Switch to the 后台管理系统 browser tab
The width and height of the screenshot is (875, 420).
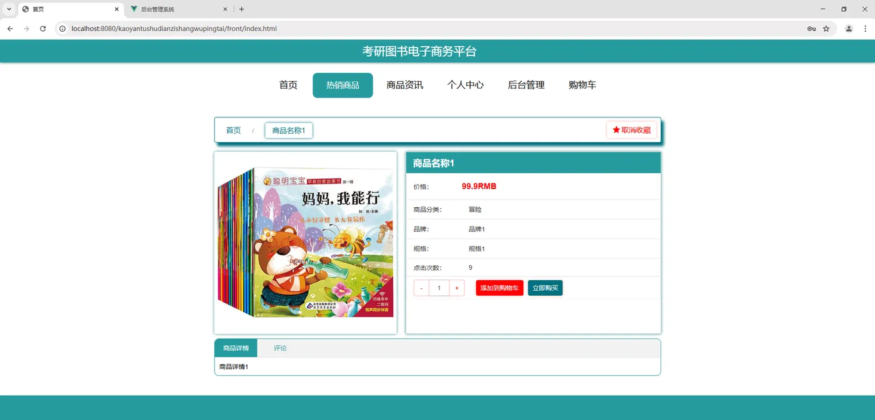tap(178, 9)
